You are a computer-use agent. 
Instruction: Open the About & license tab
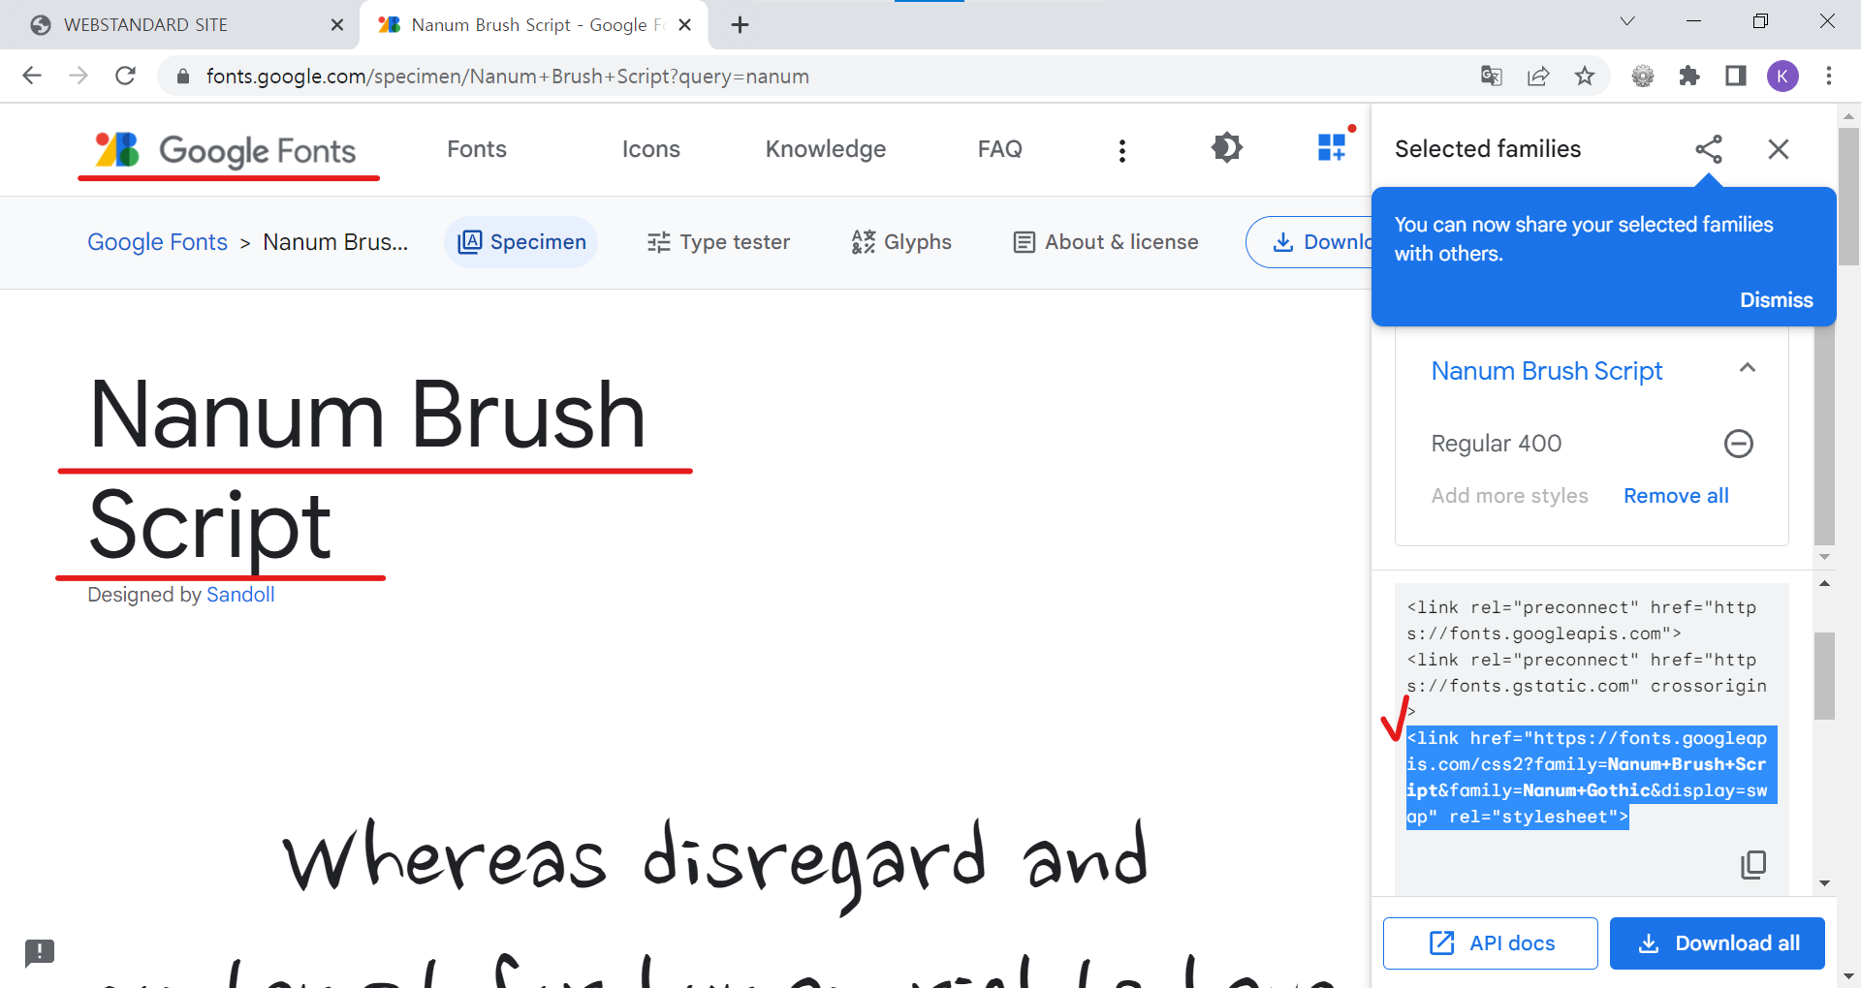tap(1105, 242)
